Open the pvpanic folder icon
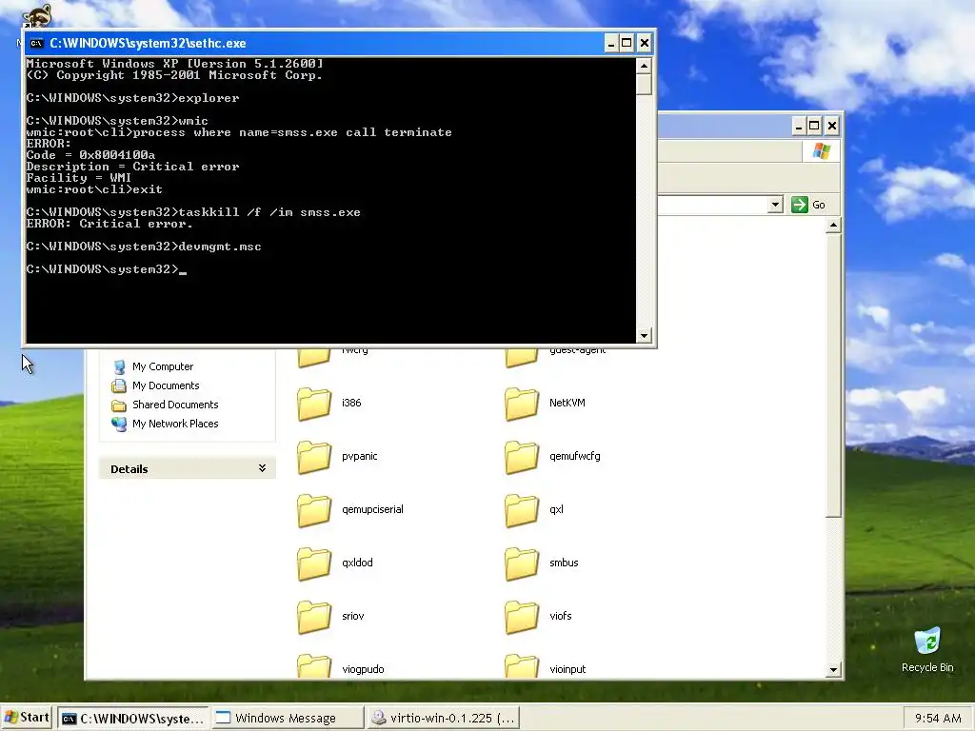 pos(314,458)
